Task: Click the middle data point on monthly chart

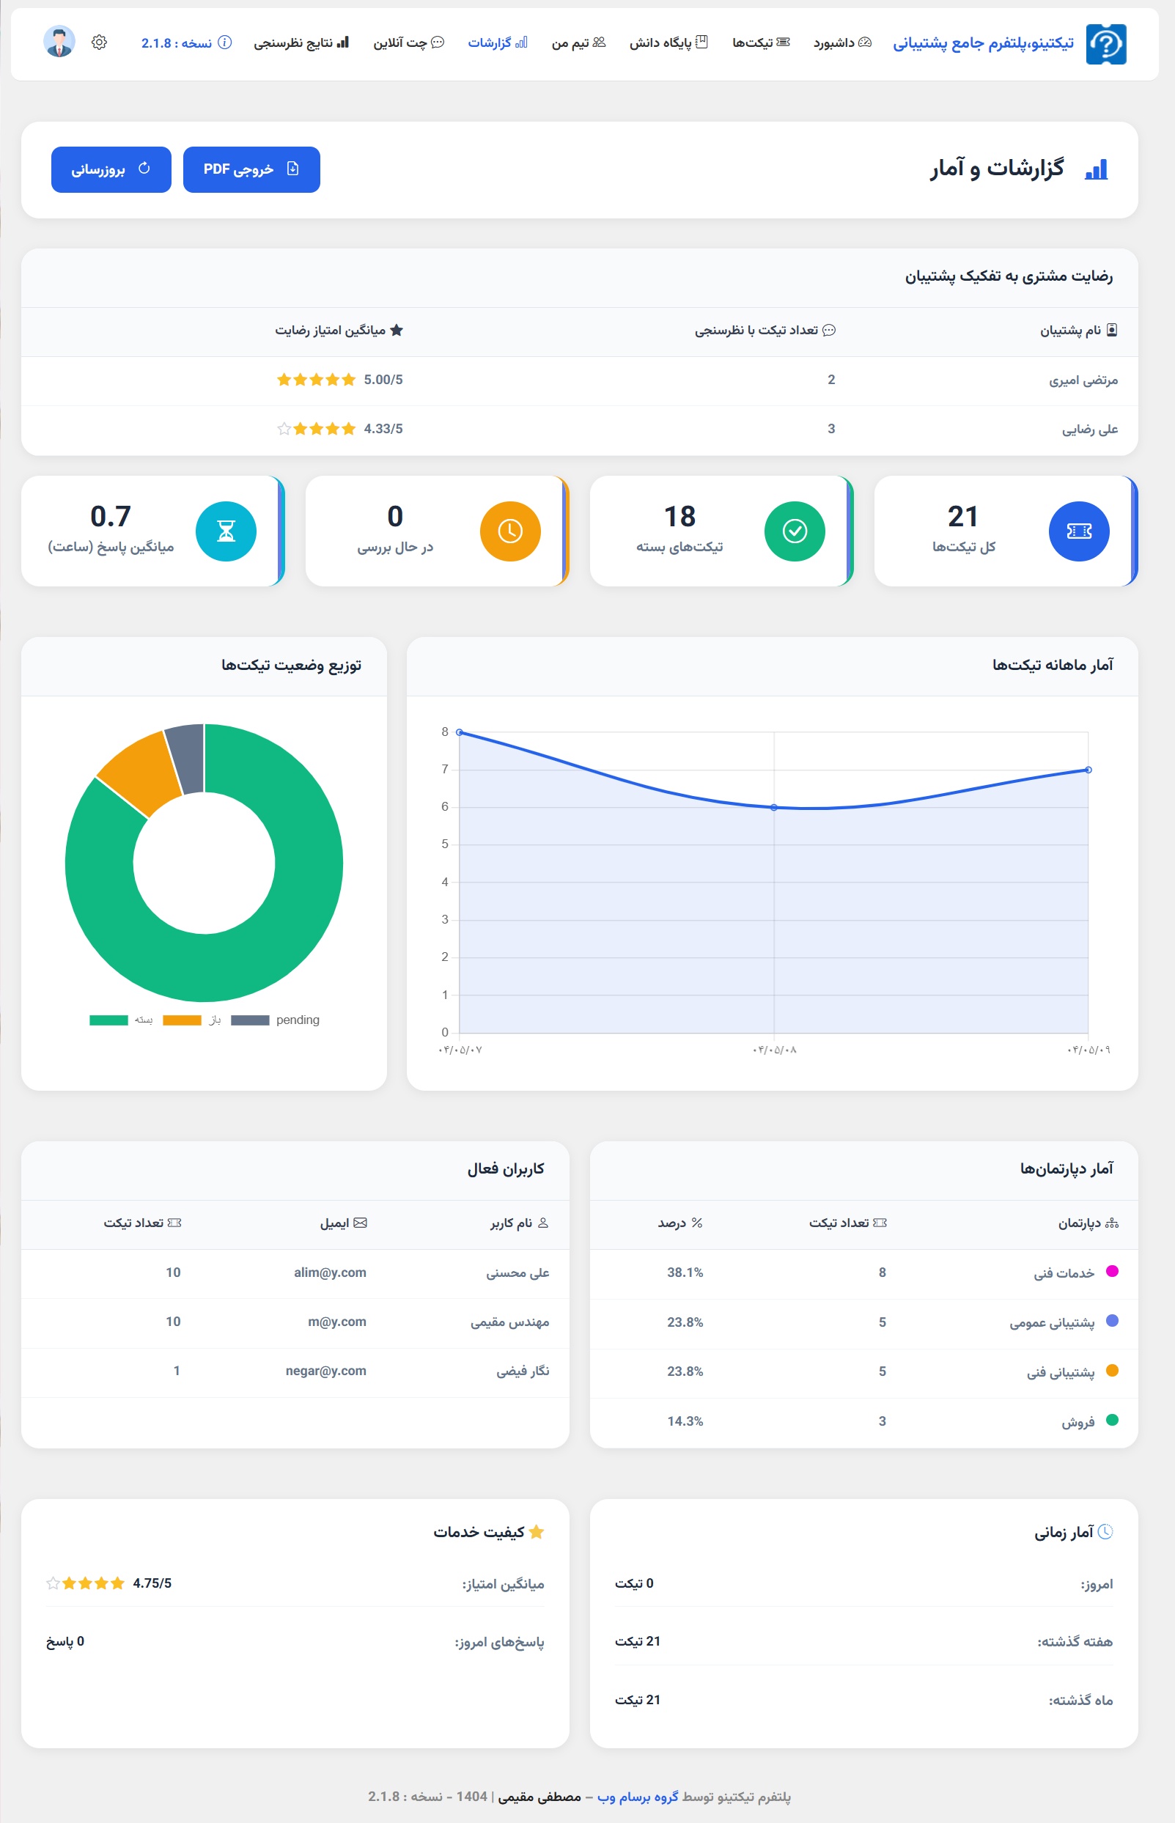Action: coord(773,807)
